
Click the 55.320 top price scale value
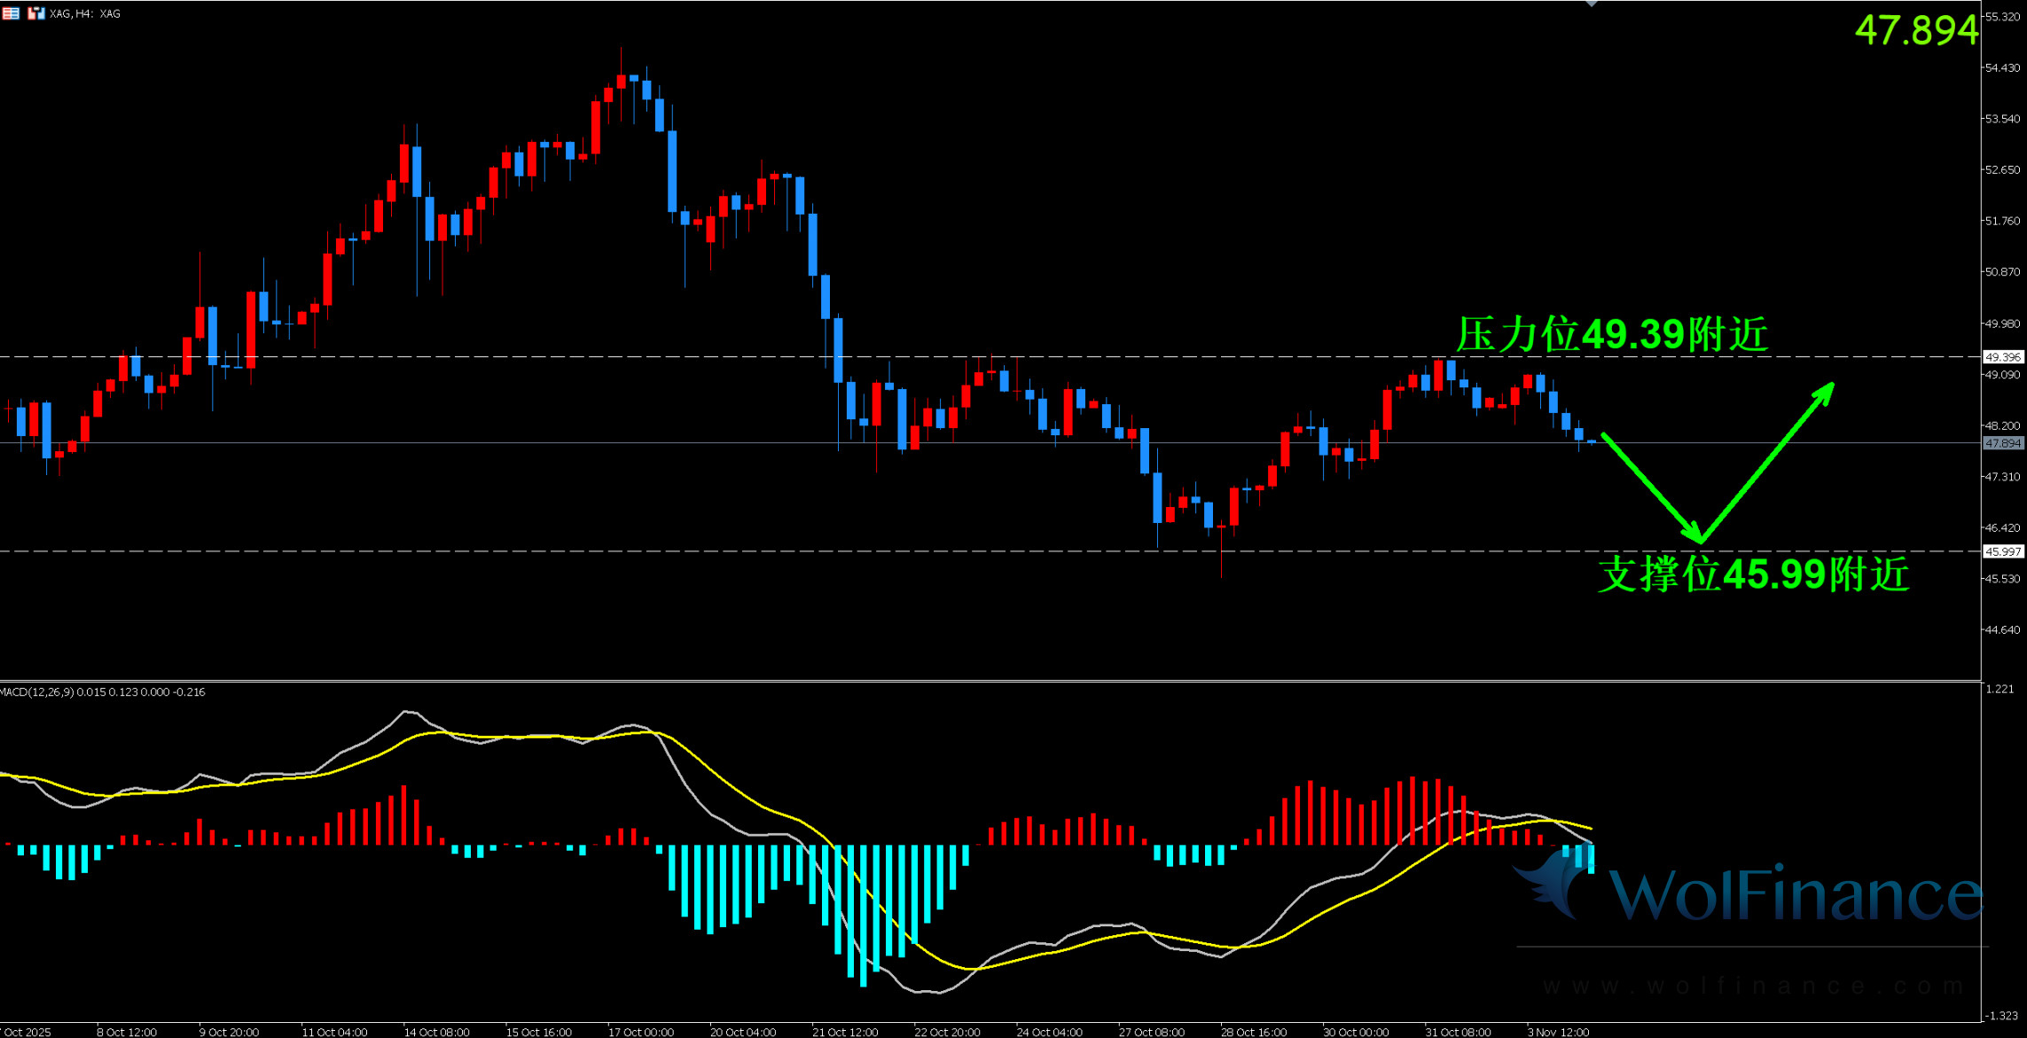pyautogui.click(x=2002, y=17)
